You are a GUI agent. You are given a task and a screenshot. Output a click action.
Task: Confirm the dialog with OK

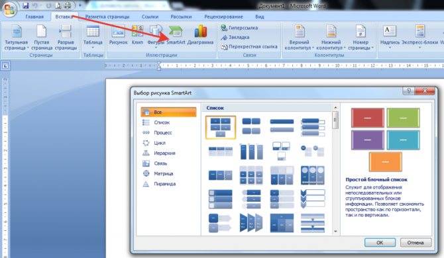(380, 243)
